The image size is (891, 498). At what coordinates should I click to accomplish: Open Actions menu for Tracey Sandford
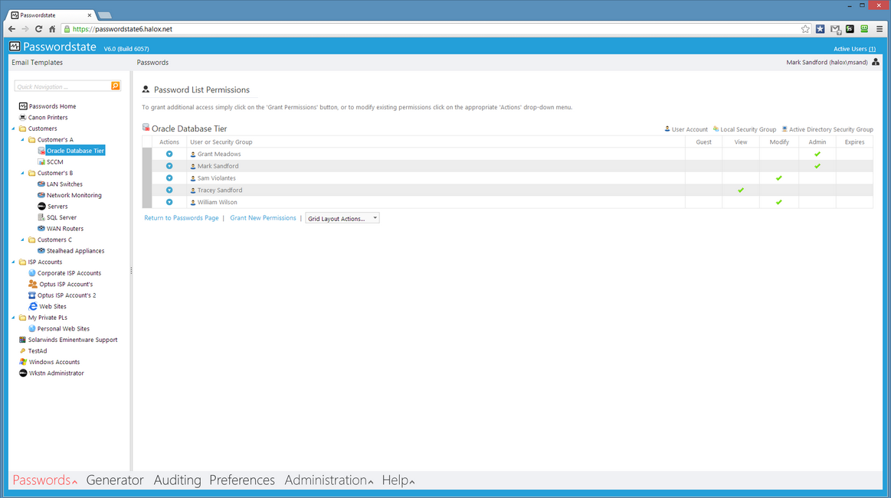click(169, 190)
